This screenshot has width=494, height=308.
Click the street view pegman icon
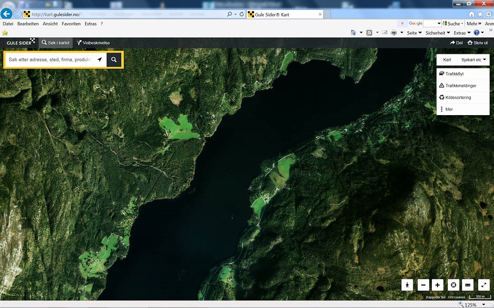pos(407,285)
